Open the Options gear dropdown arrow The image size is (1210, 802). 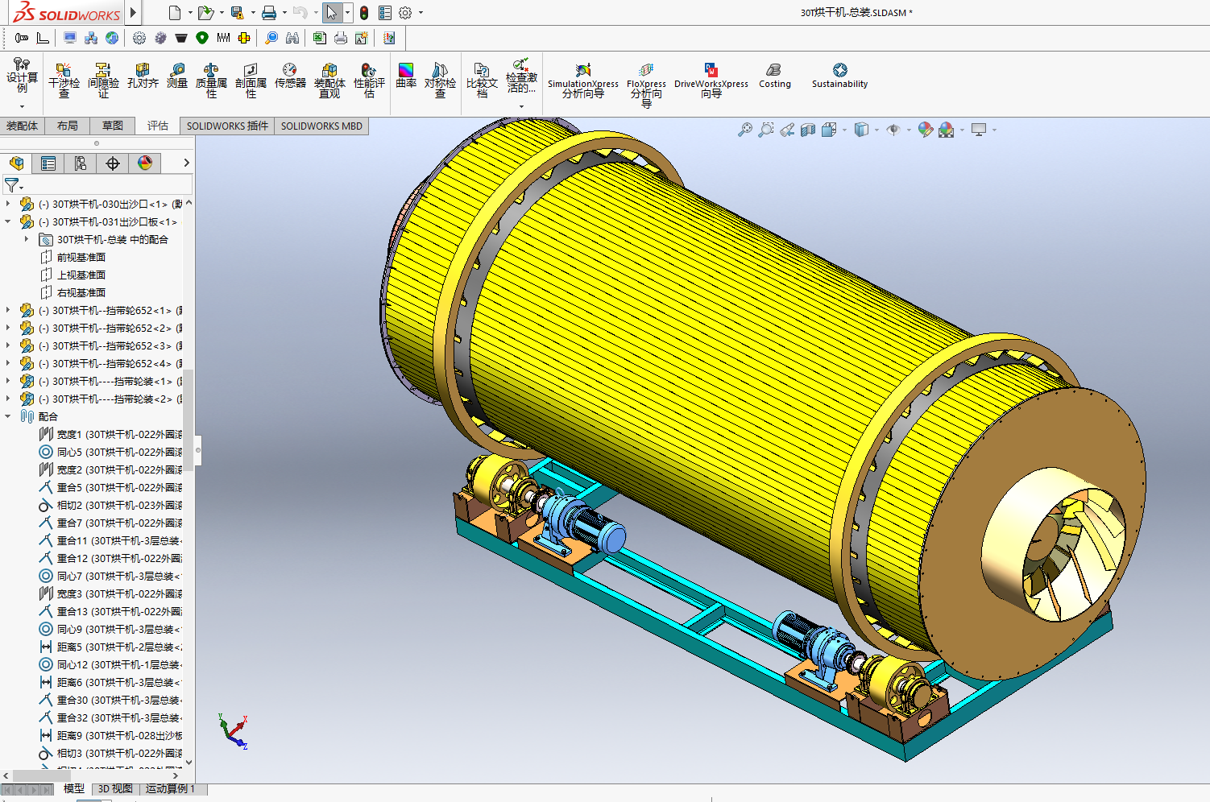(x=421, y=13)
